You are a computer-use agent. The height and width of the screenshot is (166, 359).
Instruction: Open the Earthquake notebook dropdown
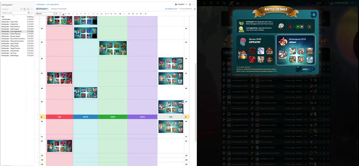pyautogui.click(x=7, y=5)
